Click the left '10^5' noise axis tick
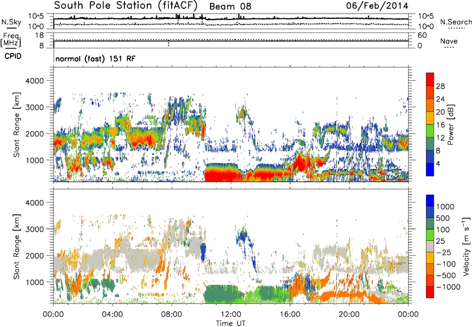Image resolution: width=472 pixels, height=327 pixels. (37, 16)
